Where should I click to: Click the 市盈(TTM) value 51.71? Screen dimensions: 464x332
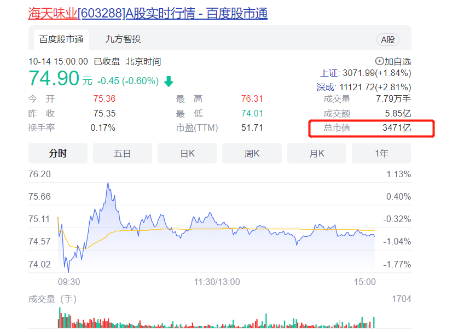(252, 127)
